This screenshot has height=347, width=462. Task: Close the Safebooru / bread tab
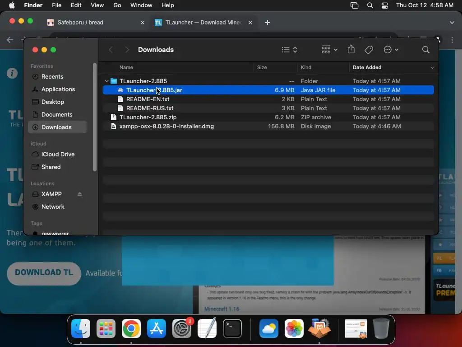[143, 23]
